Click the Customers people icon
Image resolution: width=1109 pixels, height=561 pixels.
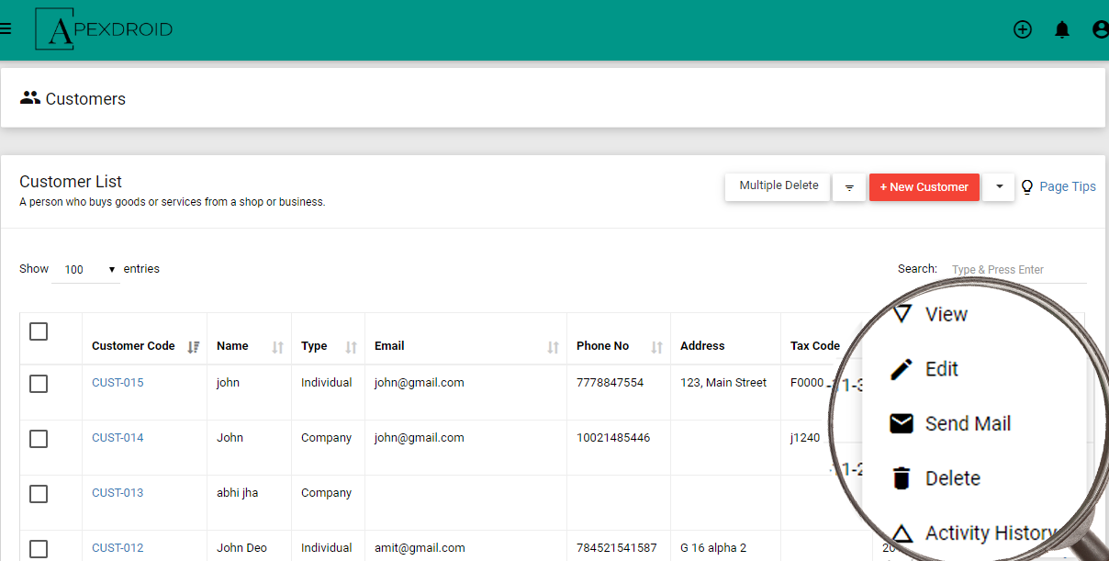tap(30, 97)
